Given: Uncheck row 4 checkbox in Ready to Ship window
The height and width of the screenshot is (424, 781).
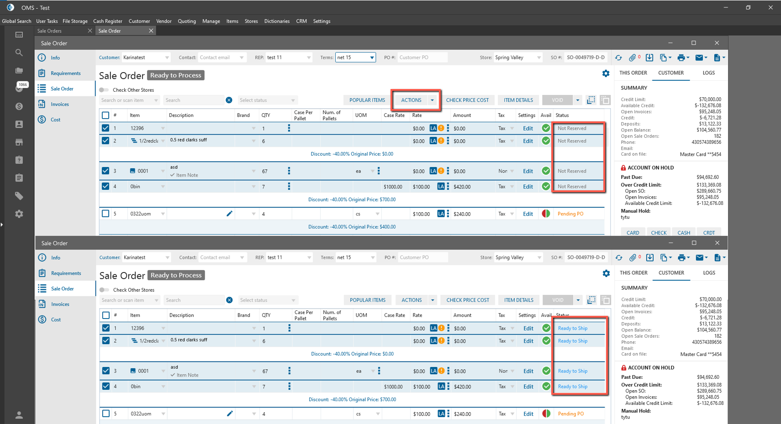Looking at the screenshot, I should coord(106,386).
